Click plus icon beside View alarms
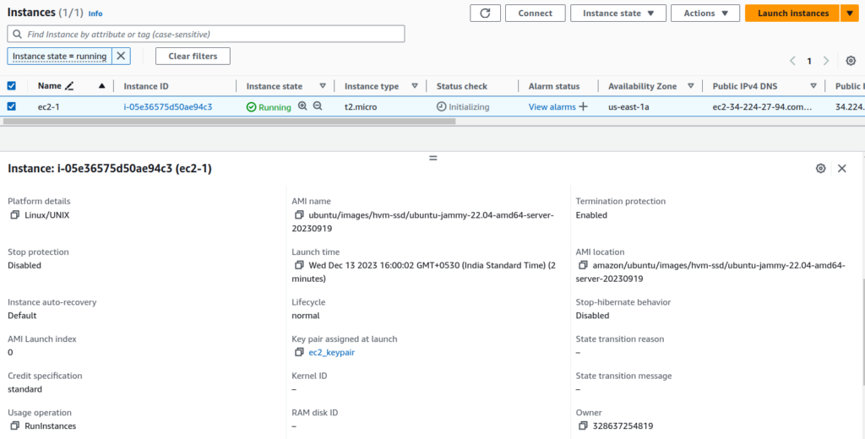865x439 pixels. tap(583, 107)
